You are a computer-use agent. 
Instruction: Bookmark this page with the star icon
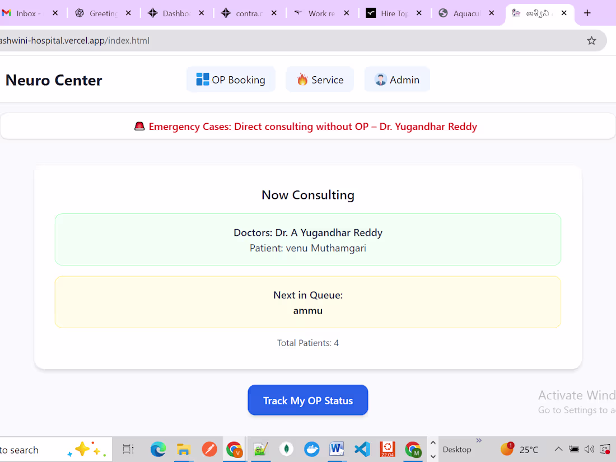591,40
